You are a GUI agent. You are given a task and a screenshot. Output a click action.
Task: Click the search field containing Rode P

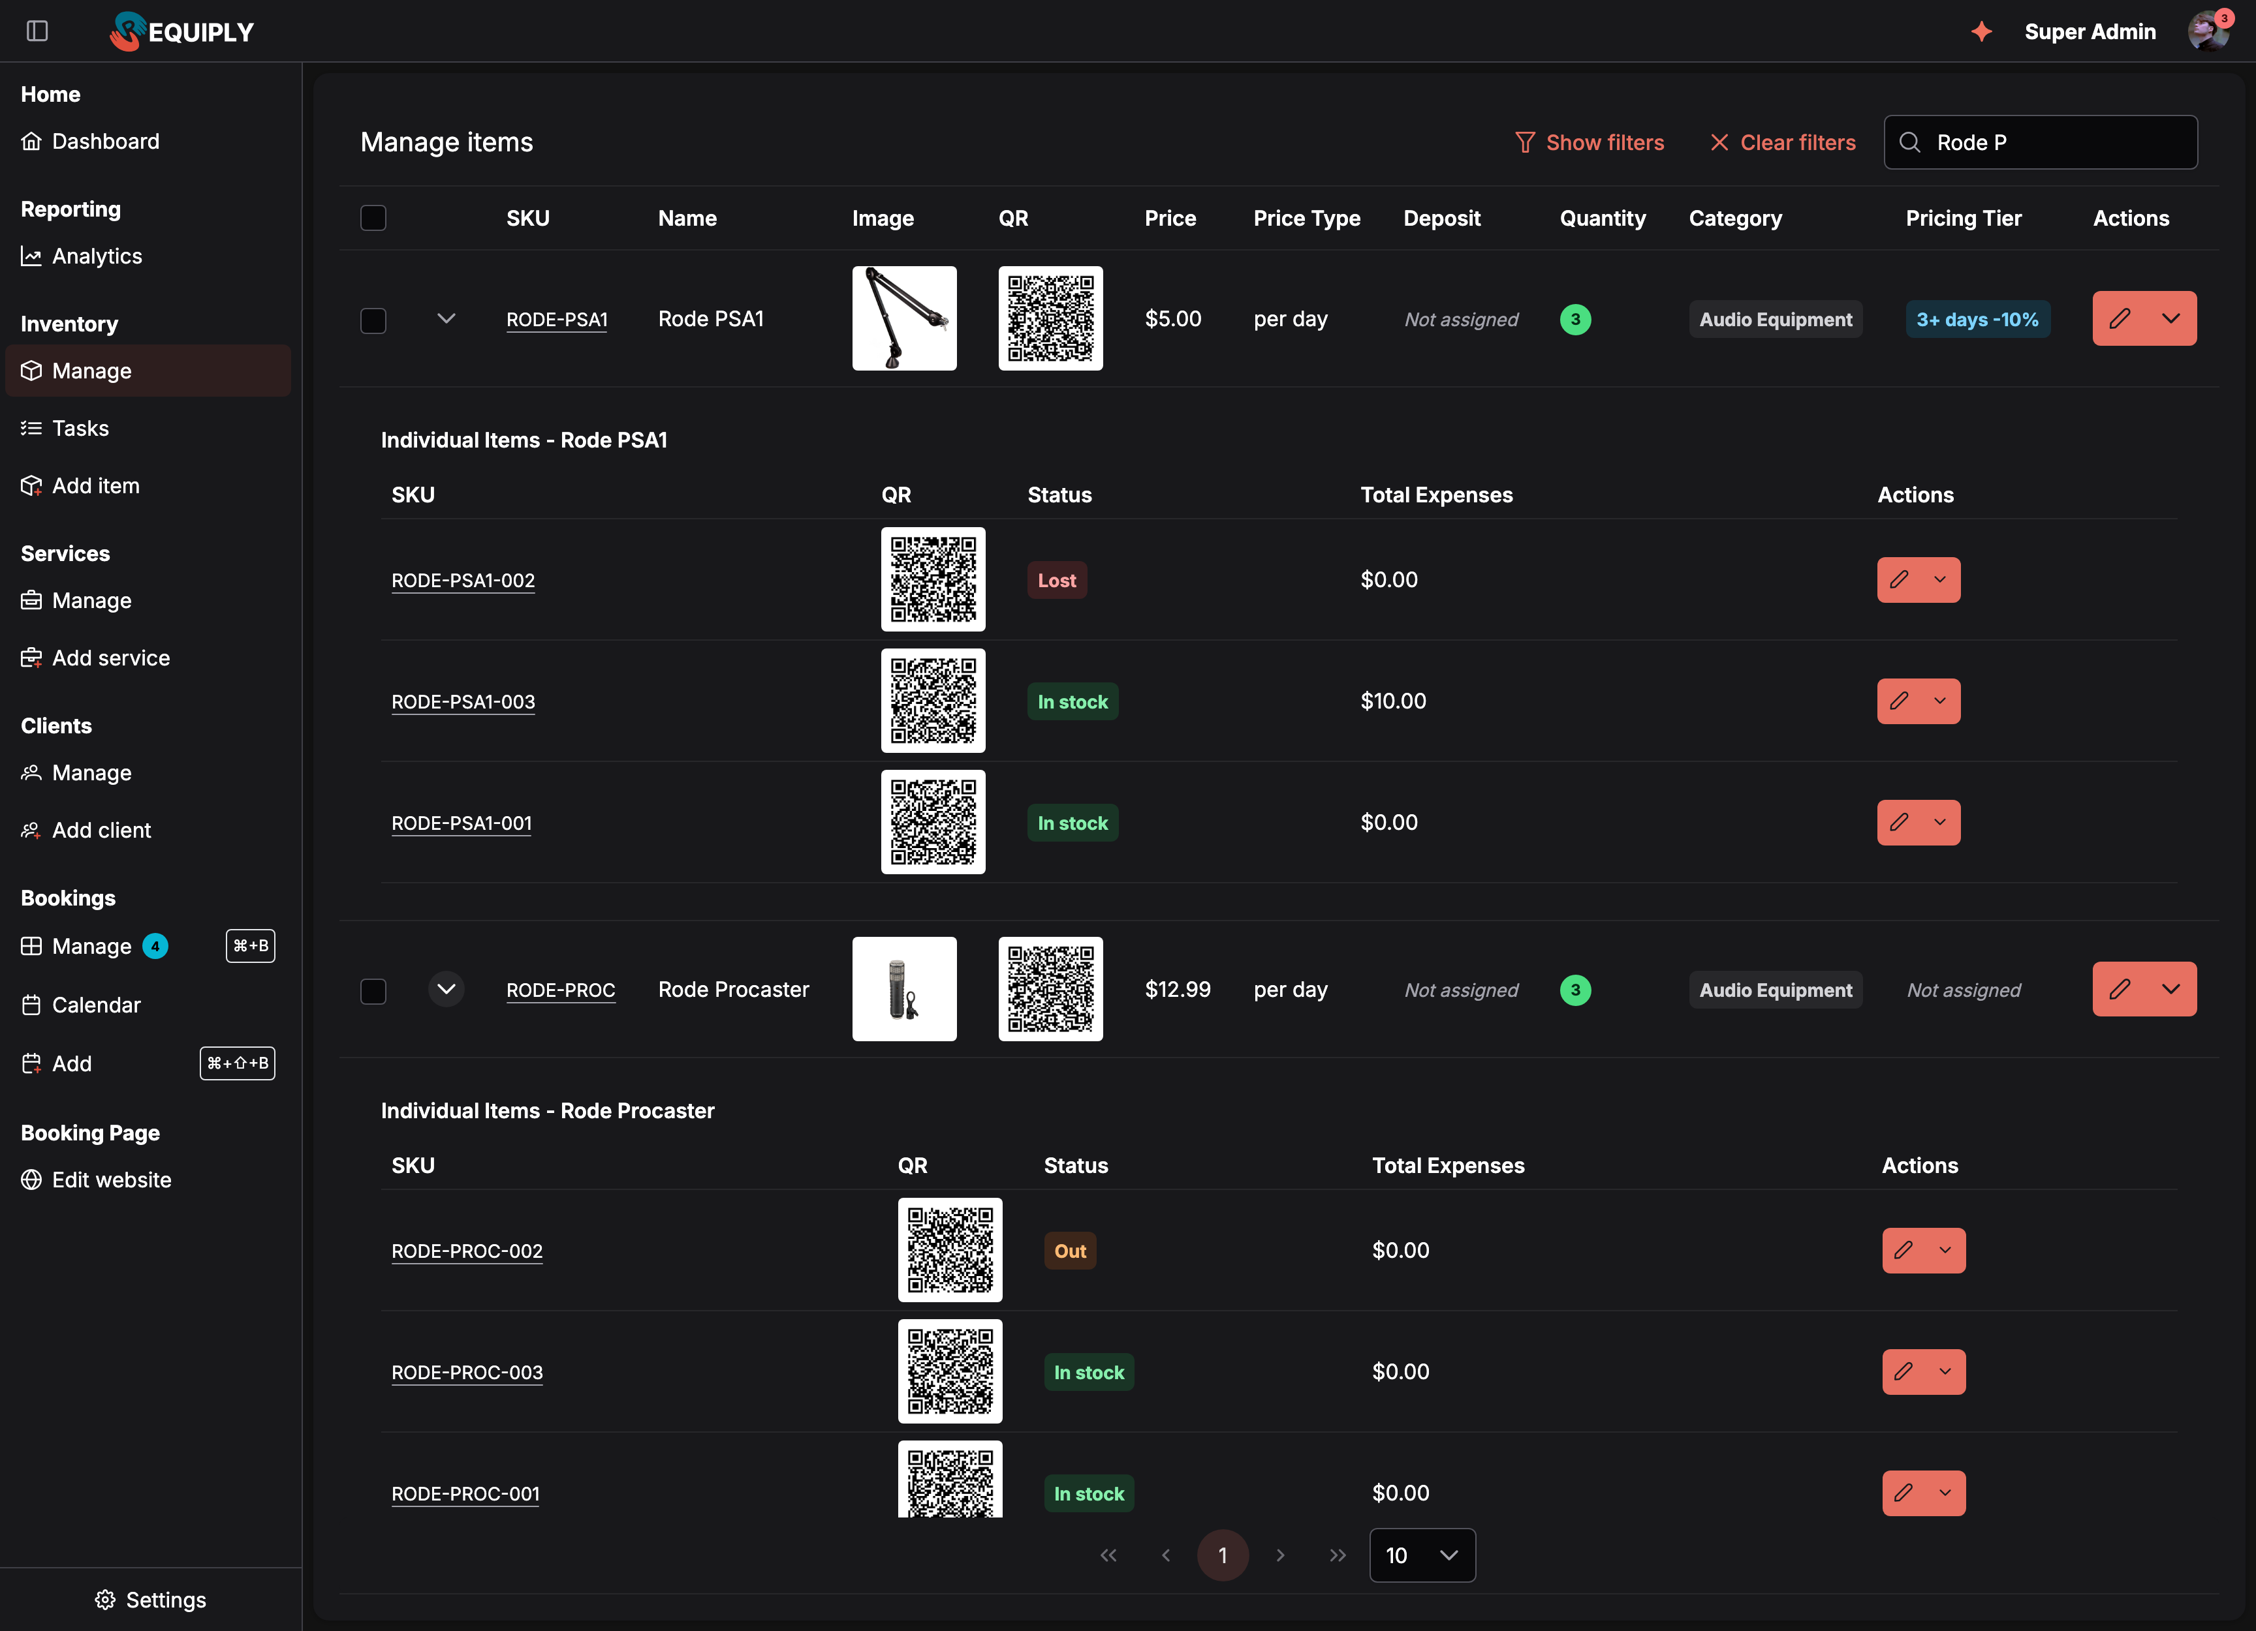[x=2040, y=142]
